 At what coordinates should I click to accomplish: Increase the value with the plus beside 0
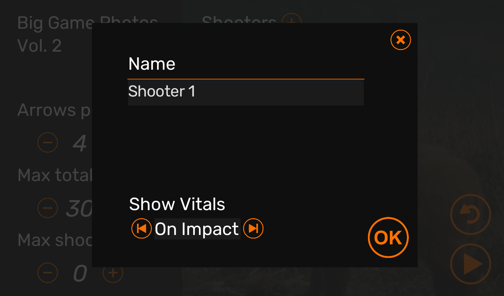(x=113, y=273)
